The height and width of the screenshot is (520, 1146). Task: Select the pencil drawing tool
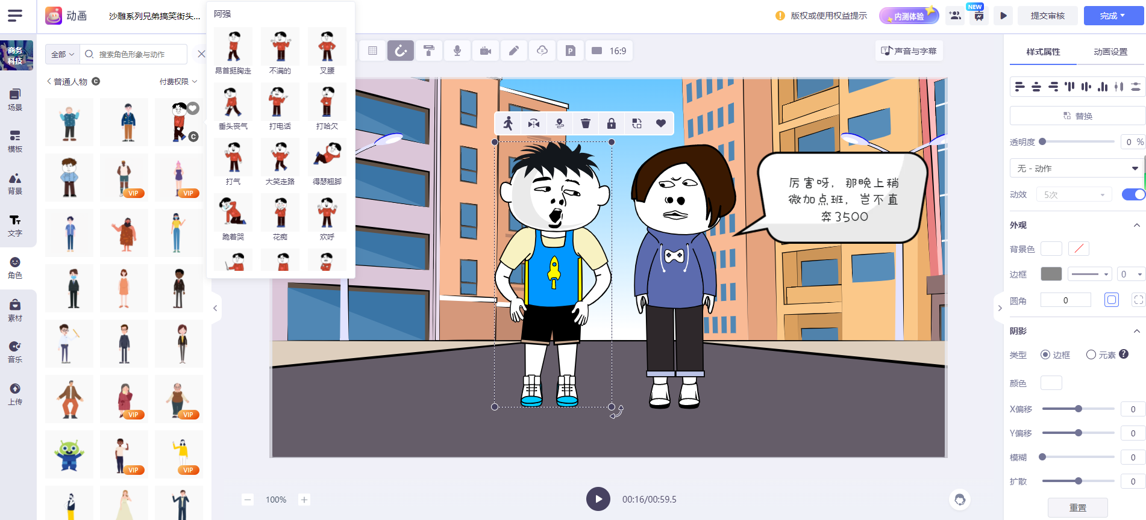click(514, 51)
